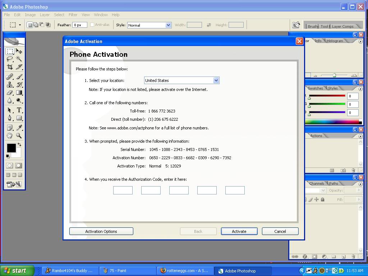This screenshot has width=368, height=276.
Task: Select the Move tool
Action: tap(19, 51)
